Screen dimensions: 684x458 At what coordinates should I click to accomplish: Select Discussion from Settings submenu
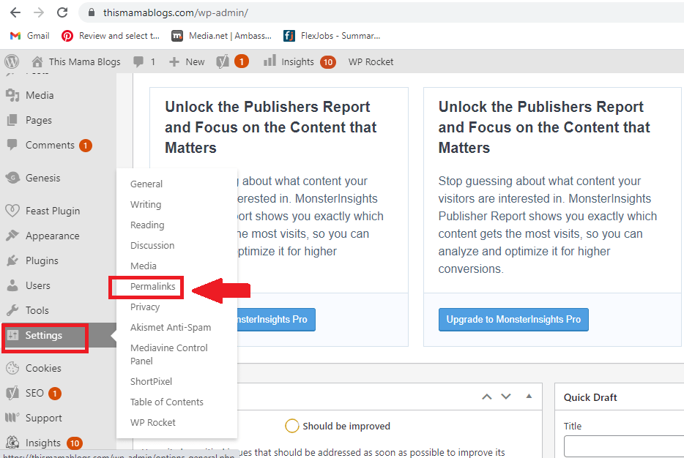pos(152,245)
